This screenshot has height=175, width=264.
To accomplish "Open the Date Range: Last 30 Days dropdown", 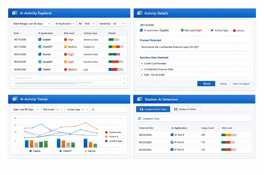I will (32, 24).
